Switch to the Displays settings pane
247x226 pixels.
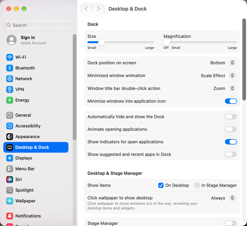pyautogui.click(x=36, y=158)
